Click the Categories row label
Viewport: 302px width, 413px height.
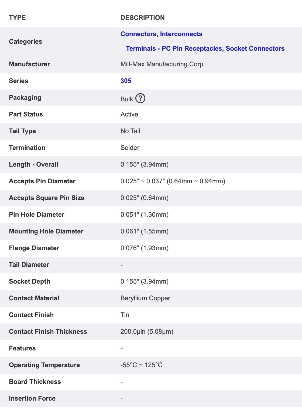(x=26, y=42)
